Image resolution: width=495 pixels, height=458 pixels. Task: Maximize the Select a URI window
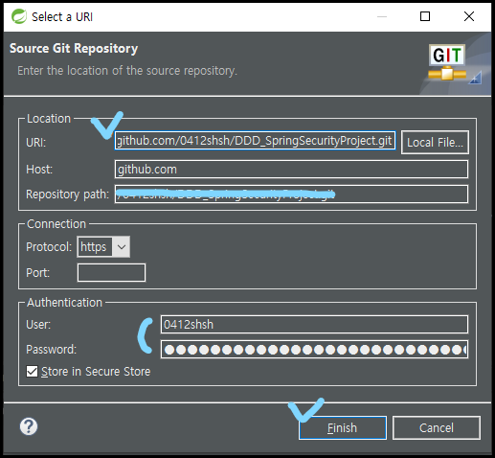(425, 16)
